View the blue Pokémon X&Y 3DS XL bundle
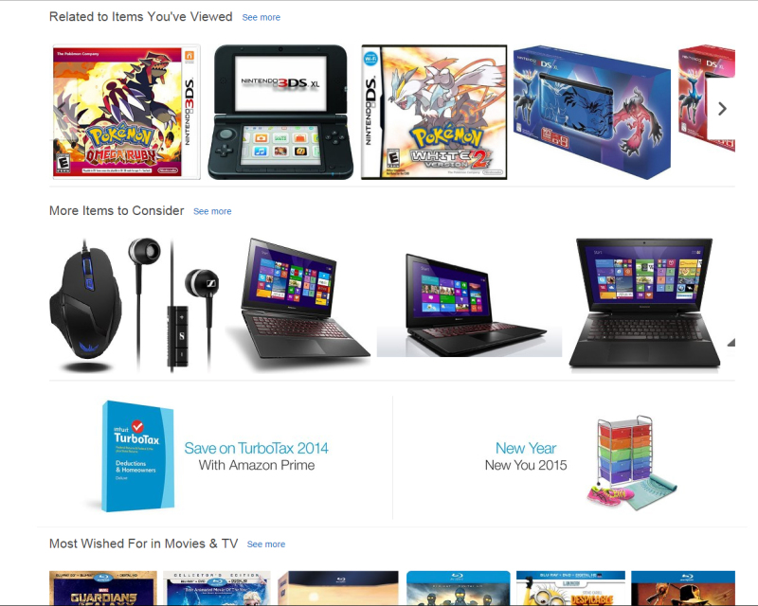758x606 pixels. (x=591, y=112)
